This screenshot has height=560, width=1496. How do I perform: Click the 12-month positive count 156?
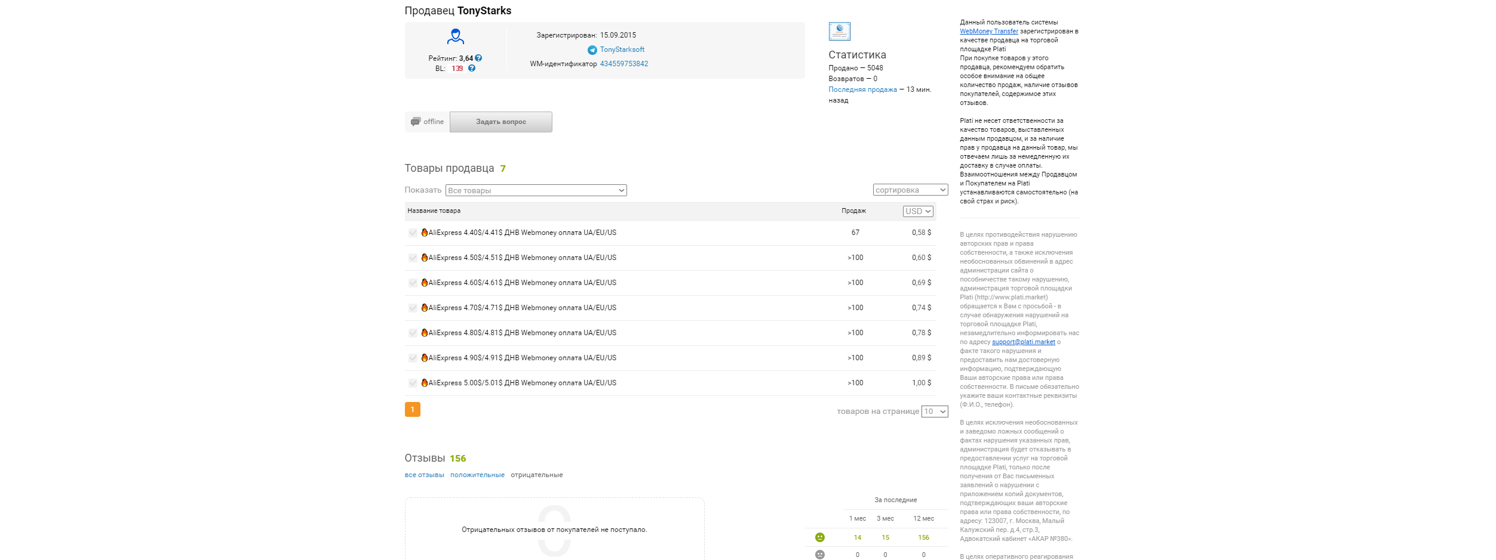pyautogui.click(x=923, y=537)
